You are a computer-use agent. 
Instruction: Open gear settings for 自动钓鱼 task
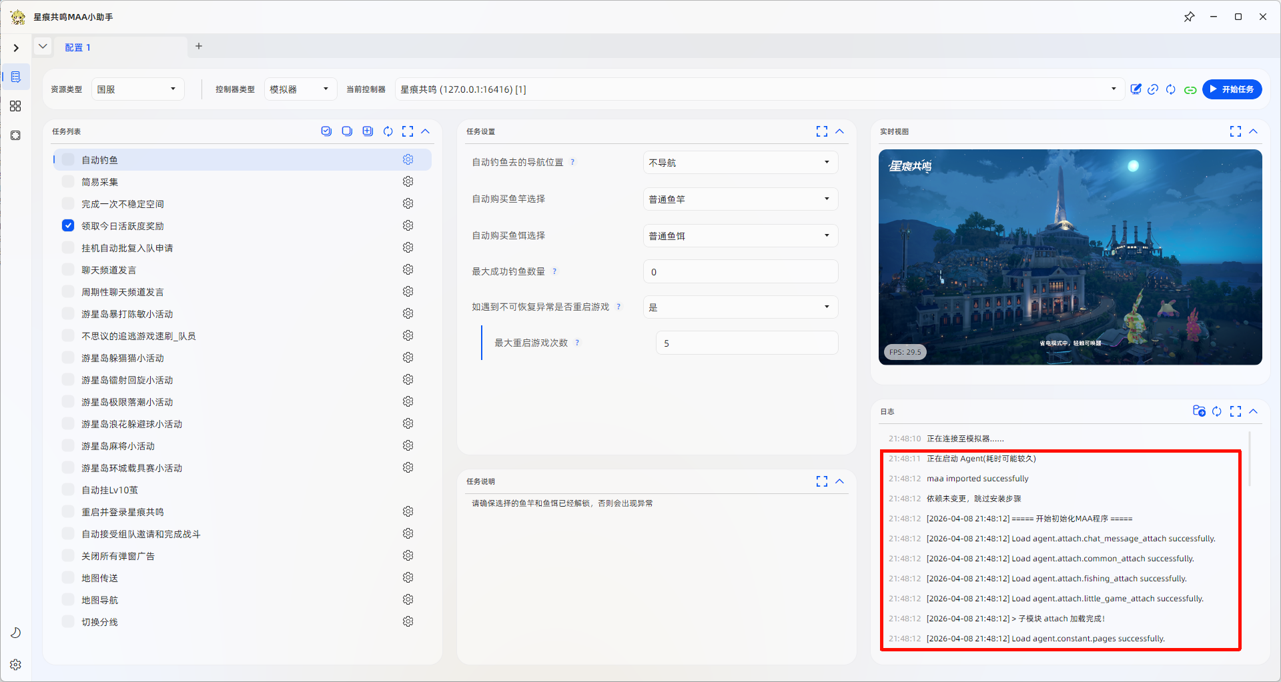tap(408, 159)
